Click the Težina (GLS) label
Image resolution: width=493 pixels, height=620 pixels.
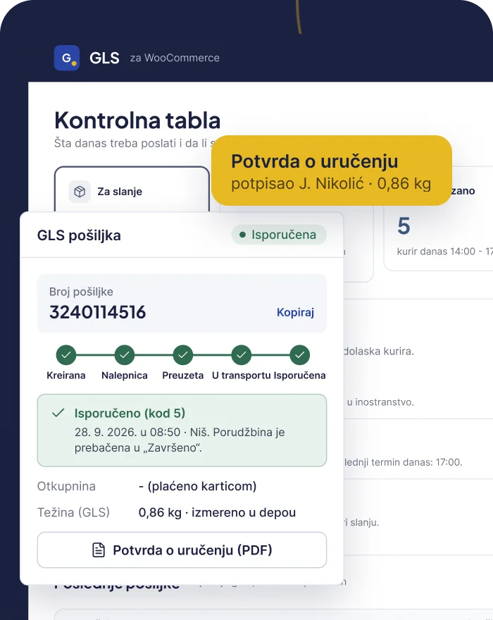click(73, 512)
